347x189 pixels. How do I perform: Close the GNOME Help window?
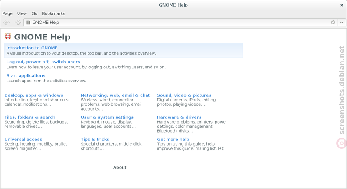342,5
